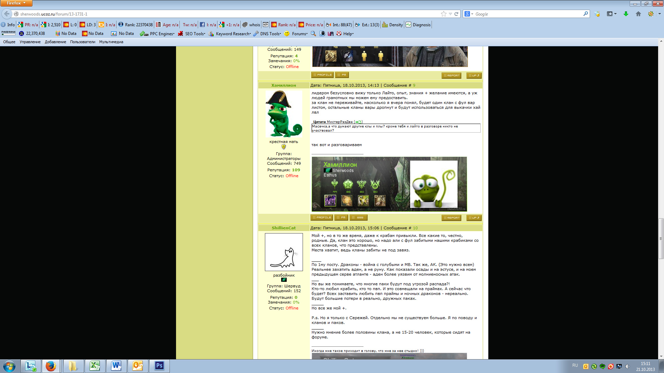Click the green downloads arrow icon

point(626,14)
